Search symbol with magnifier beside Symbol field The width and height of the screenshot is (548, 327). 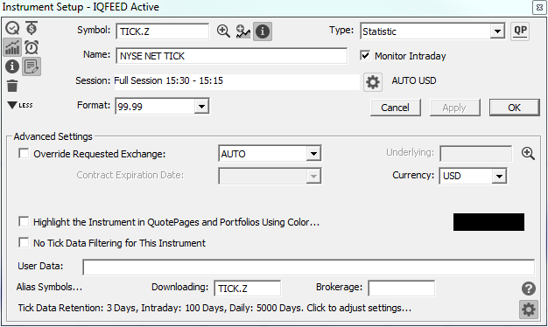tap(223, 31)
